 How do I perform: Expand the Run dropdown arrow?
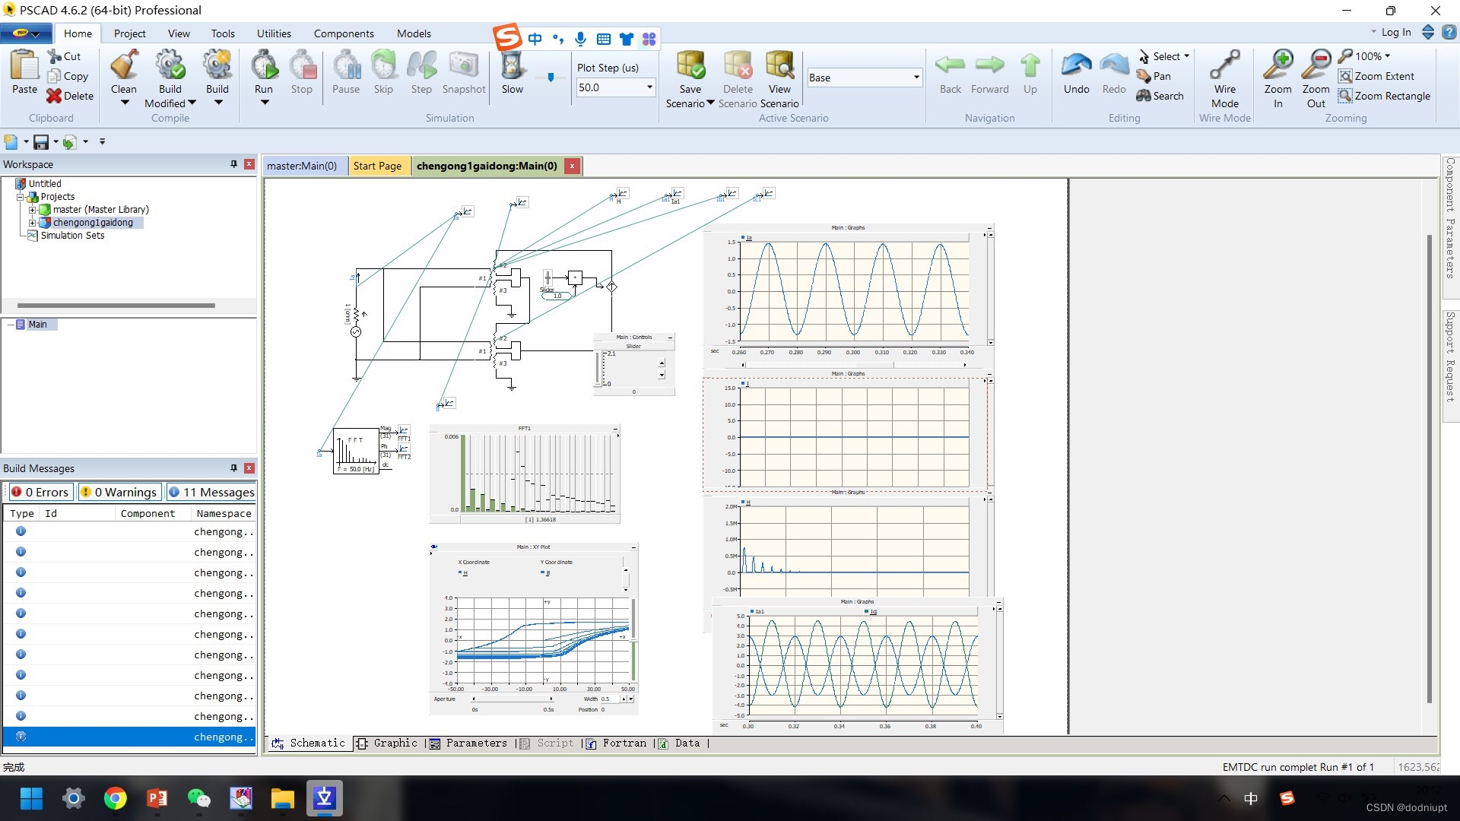pyautogui.click(x=264, y=103)
